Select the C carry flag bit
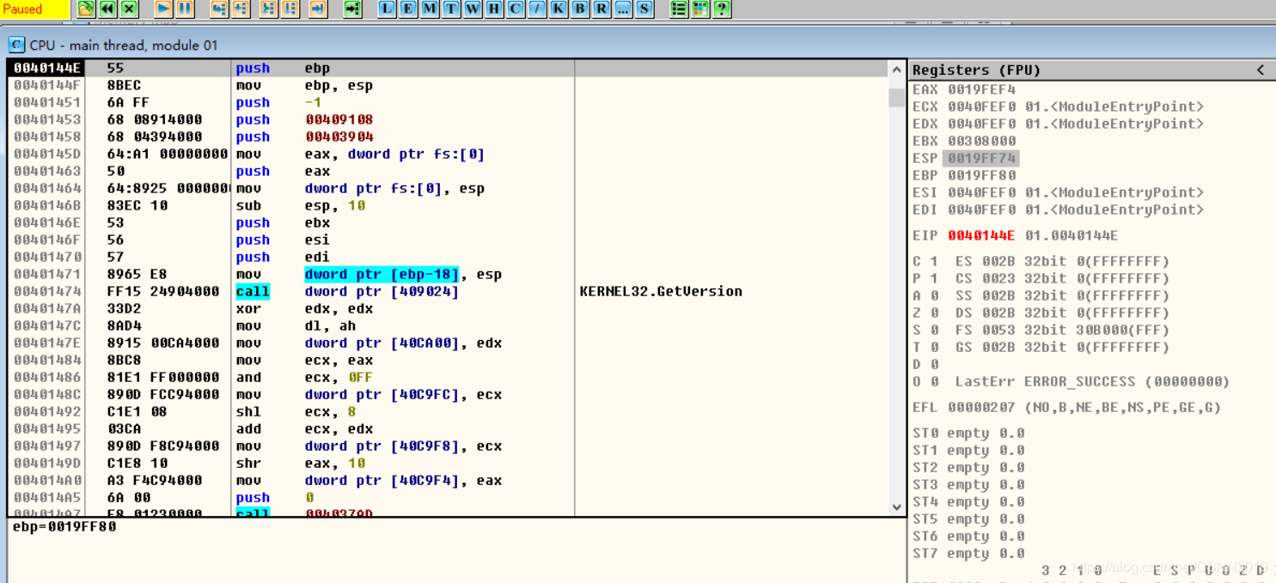 [x=934, y=261]
